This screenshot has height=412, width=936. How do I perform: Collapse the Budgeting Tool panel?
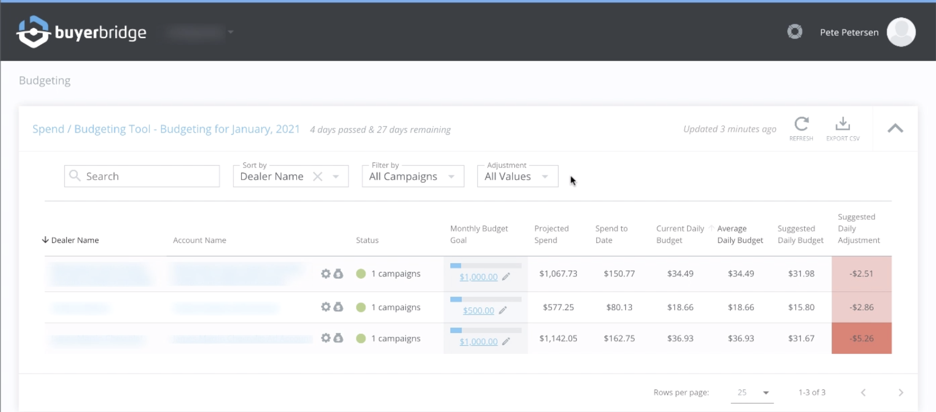point(895,128)
